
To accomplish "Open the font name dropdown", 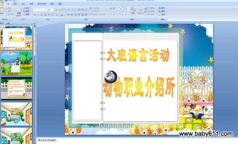I will 40,10.
